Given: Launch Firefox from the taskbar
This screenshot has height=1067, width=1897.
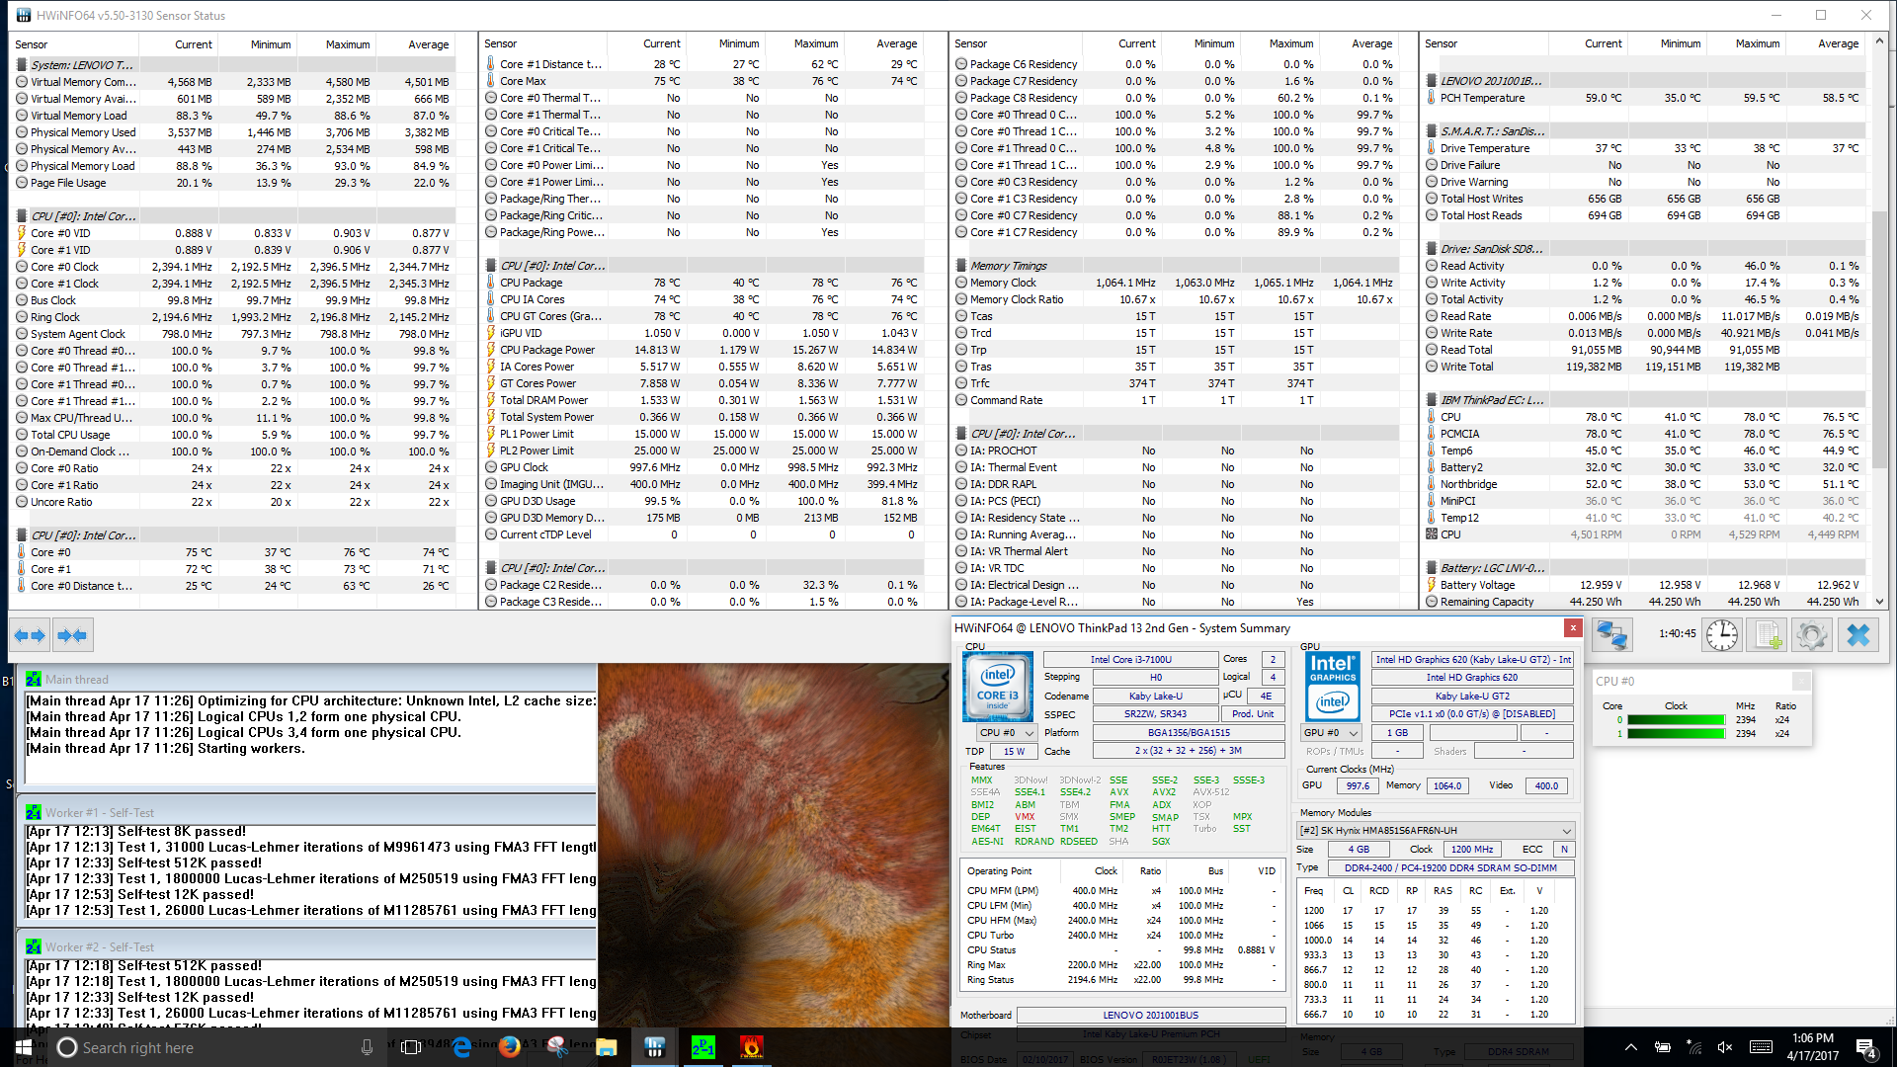Looking at the screenshot, I should 510,1047.
